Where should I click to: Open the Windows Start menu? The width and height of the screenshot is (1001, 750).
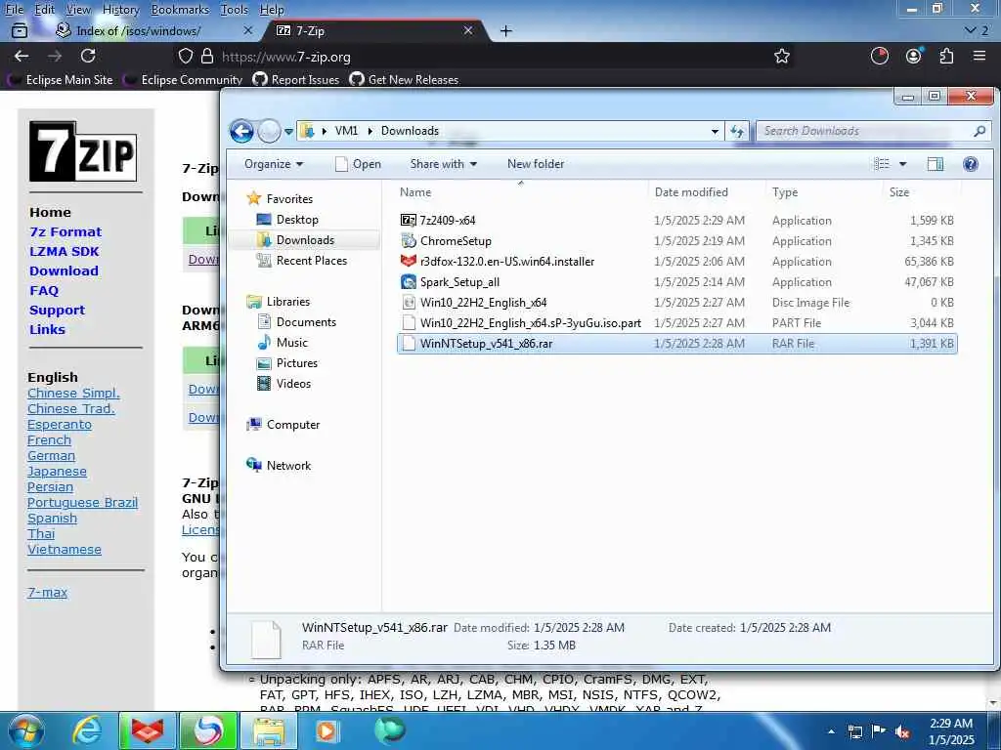pos(25,730)
